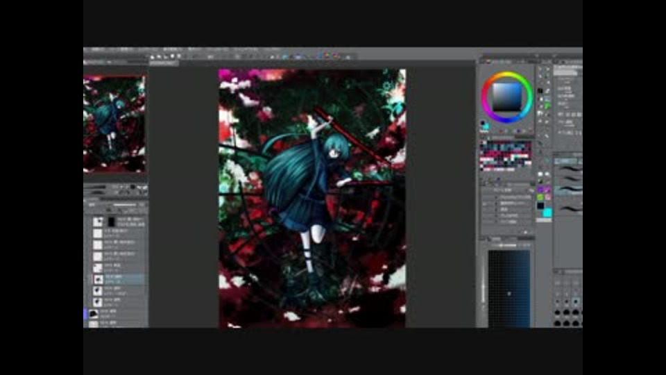Click the dark blue gradient color mixing panel
Image resolution: width=666 pixels, height=375 pixels.
click(509, 289)
